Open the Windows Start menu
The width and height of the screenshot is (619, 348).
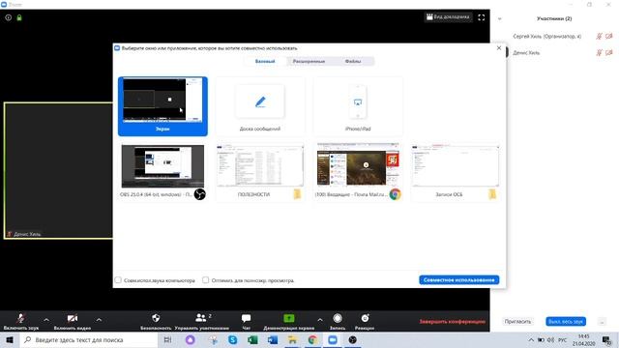click(10, 339)
